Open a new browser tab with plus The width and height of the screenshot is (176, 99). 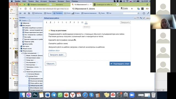click(x=117, y=4)
